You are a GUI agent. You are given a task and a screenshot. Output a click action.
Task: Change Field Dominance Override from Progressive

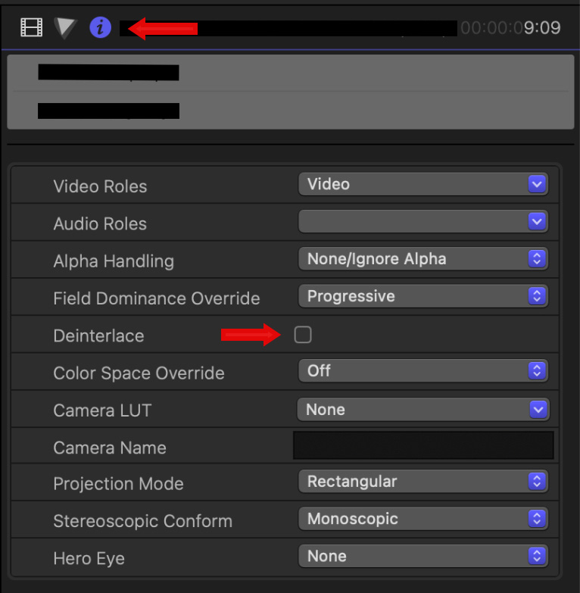click(423, 296)
